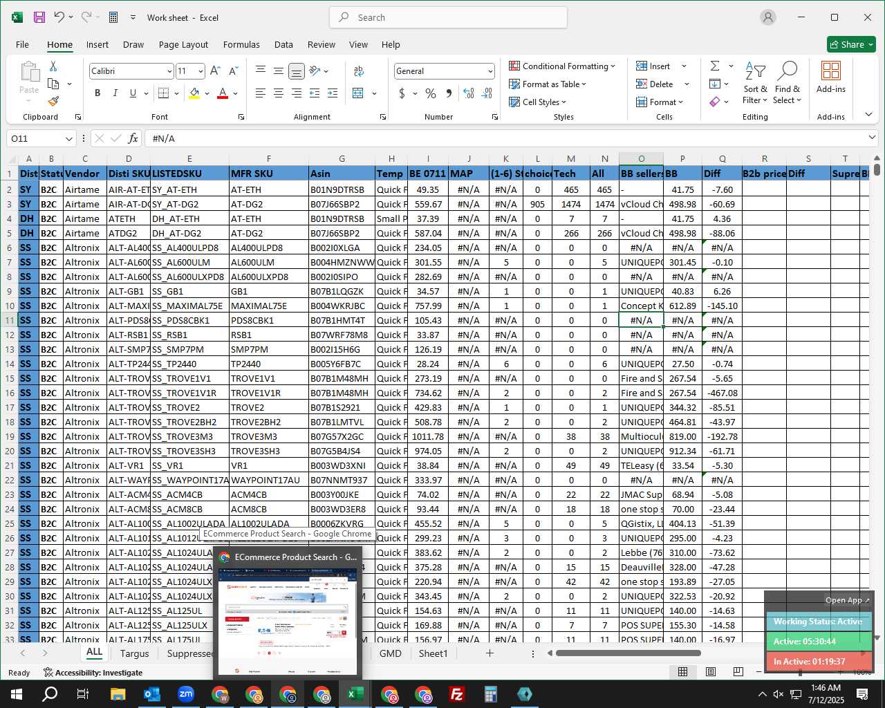Open the General number format dropdown
The height and width of the screenshot is (708, 885).
click(x=490, y=71)
